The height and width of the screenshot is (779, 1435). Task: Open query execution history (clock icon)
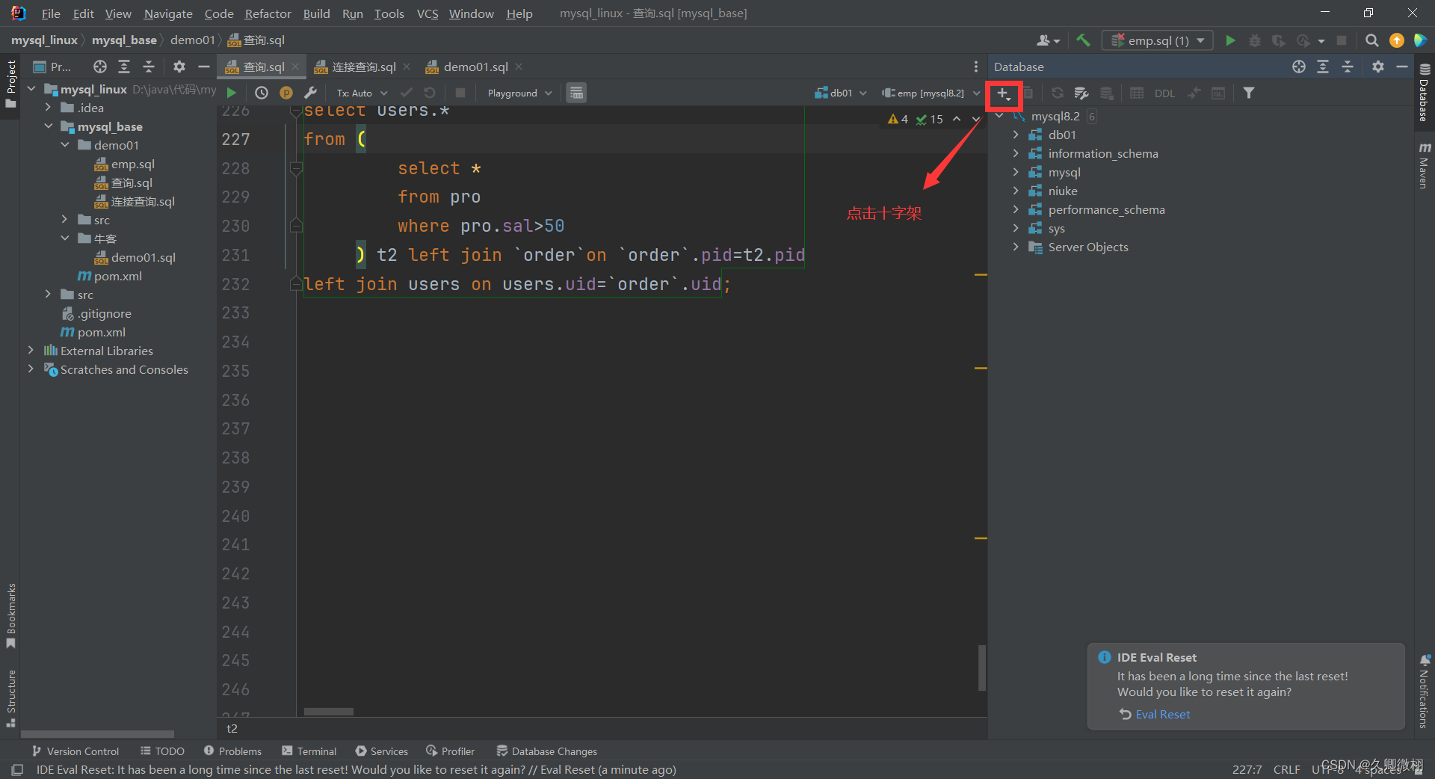pyautogui.click(x=261, y=93)
